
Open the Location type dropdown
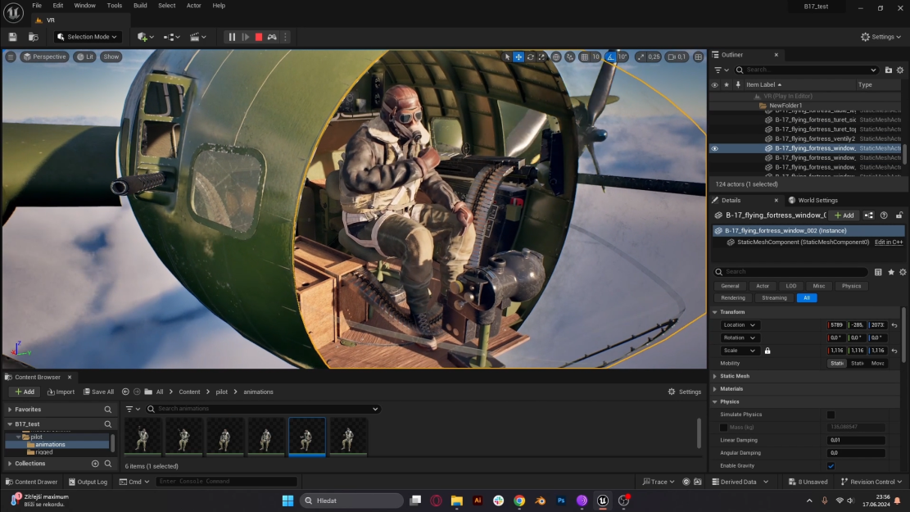739,325
